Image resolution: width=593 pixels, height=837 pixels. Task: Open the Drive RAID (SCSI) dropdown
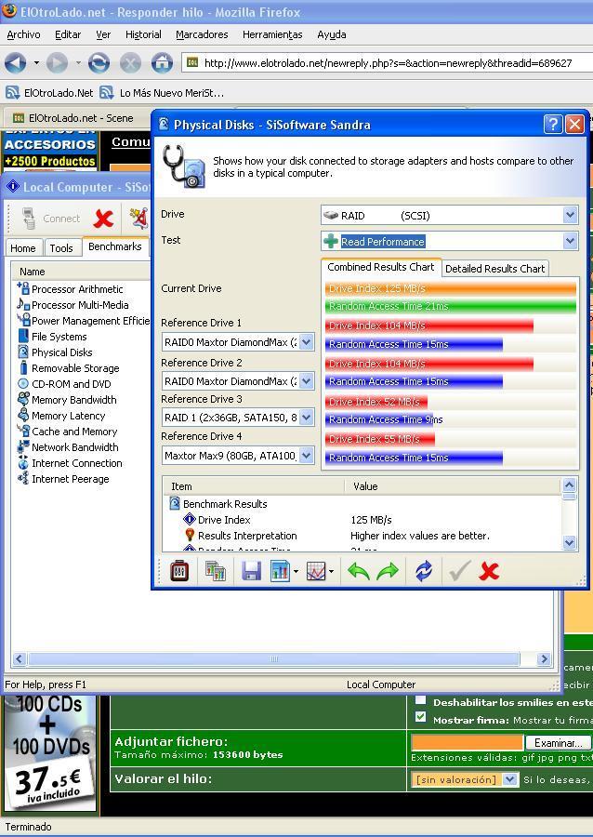click(x=570, y=216)
